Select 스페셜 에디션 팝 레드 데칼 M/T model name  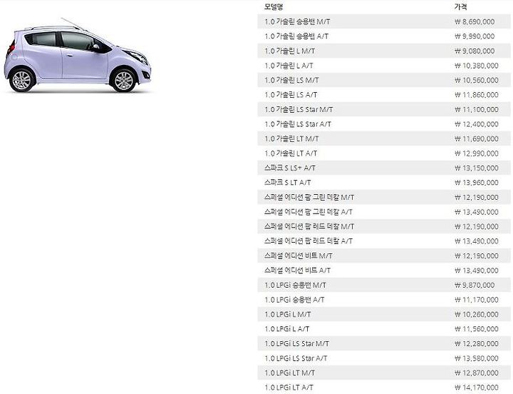point(309,226)
